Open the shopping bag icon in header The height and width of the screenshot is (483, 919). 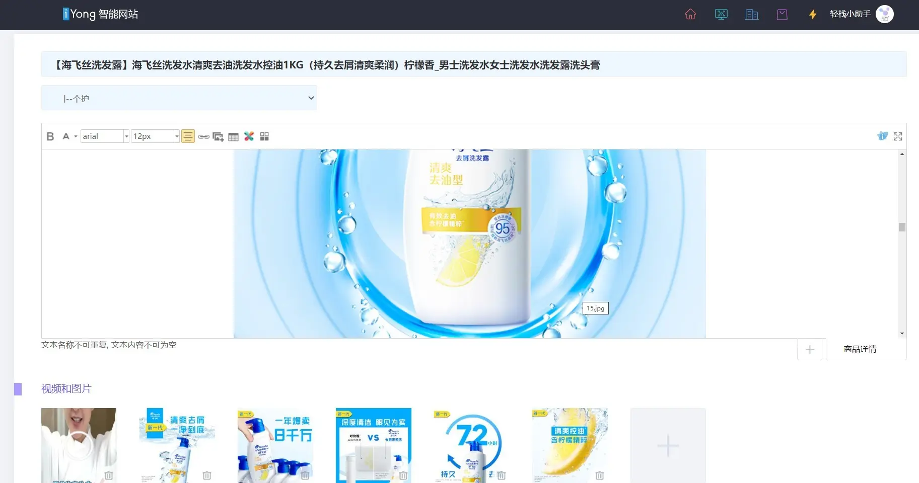[782, 15]
